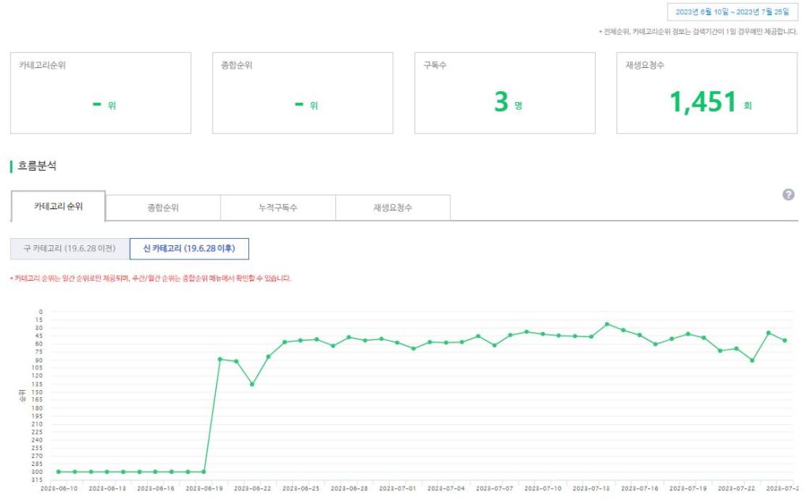This screenshot has height=500, width=810.
Task: Open the date range picker
Action: 732,12
